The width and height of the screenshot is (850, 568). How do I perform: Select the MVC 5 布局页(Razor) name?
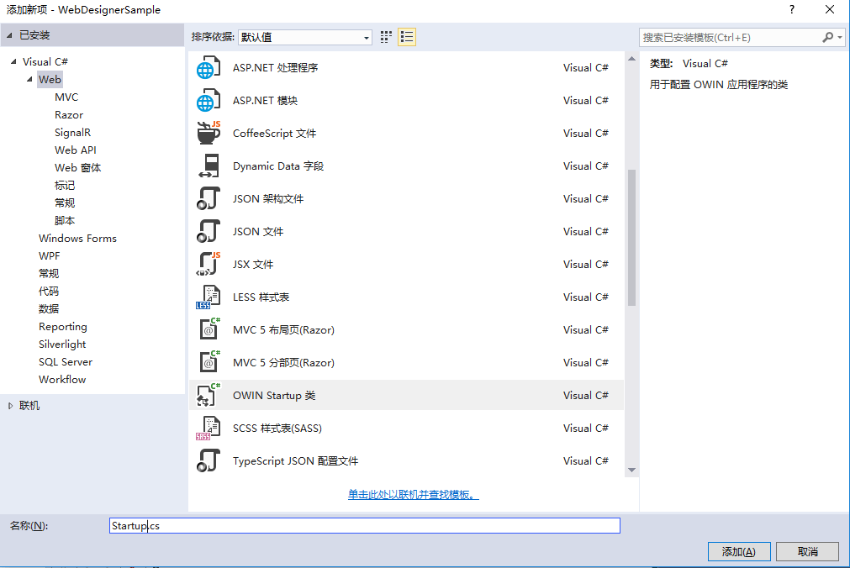283,330
